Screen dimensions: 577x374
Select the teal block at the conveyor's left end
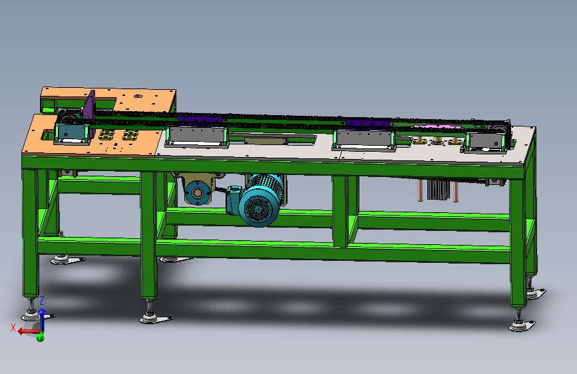(x=72, y=134)
